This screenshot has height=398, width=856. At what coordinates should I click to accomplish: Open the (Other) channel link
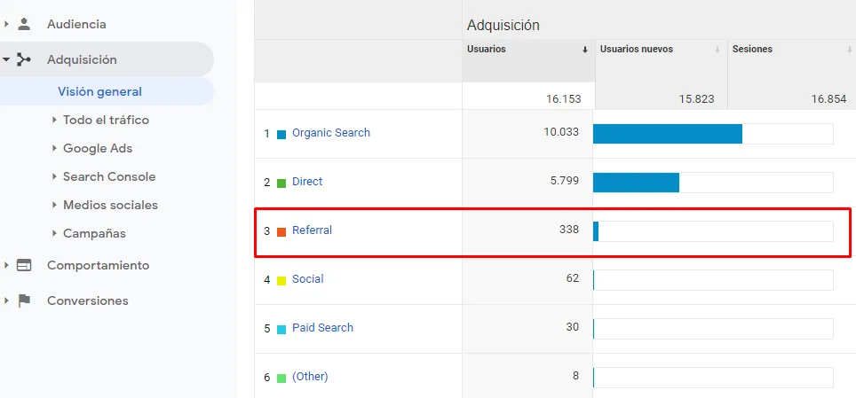(310, 377)
